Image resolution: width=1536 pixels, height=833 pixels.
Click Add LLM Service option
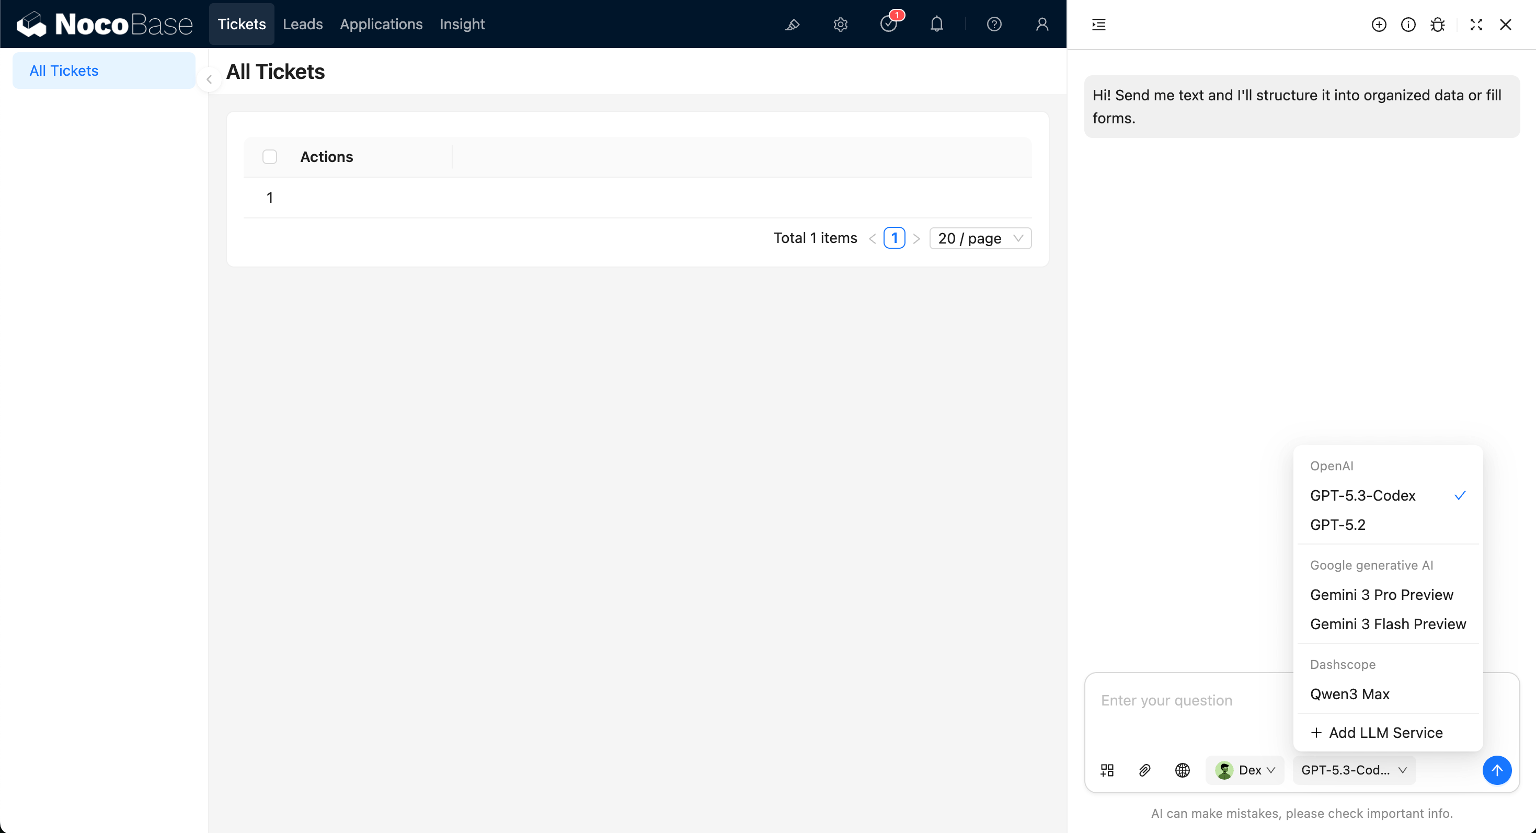tap(1376, 732)
